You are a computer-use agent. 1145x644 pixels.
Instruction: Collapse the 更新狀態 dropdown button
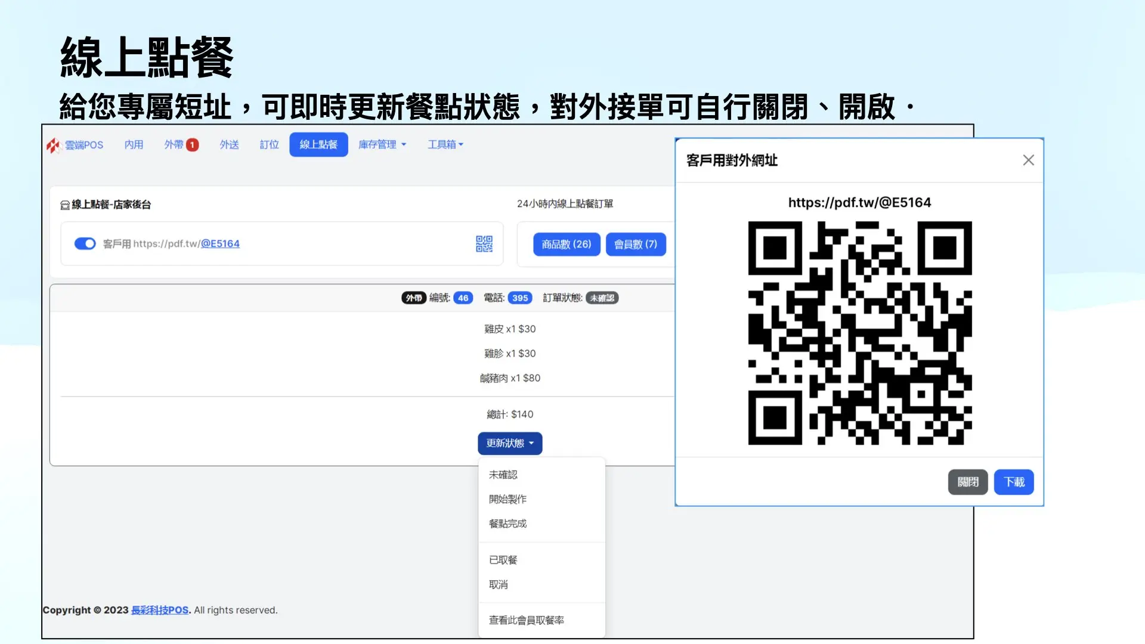click(x=510, y=443)
